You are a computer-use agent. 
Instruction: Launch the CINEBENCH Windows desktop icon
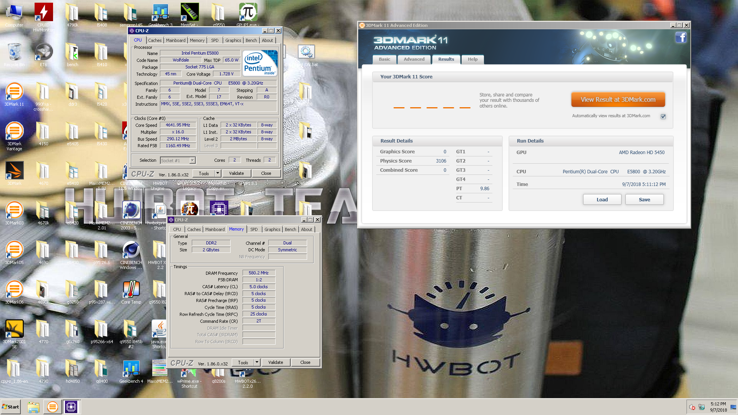[x=131, y=255]
